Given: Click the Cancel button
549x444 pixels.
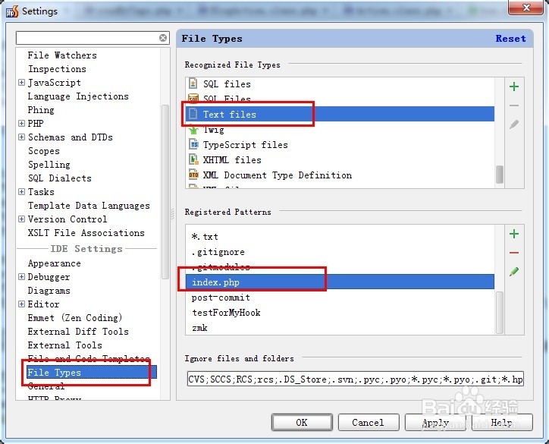Looking at the screenshot, I should click(369, 423).
